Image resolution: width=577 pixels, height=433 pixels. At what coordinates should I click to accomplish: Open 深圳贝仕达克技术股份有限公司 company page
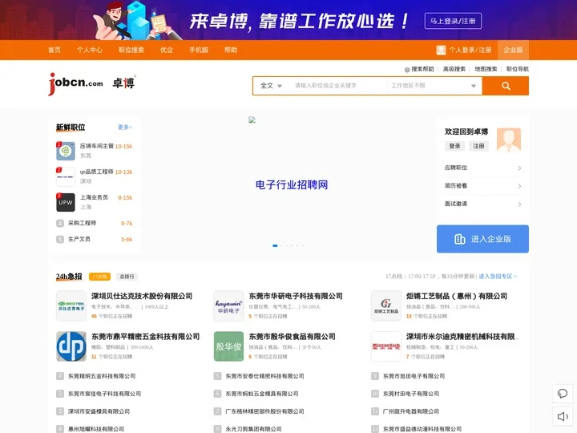pos(142,296)
